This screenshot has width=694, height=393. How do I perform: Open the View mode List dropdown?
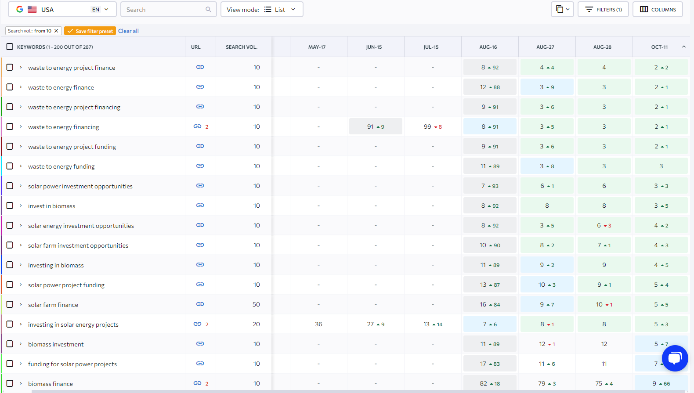[x=262, y=10]
